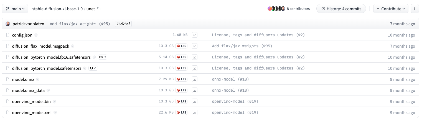Click download icon for model.onnx
422x121 pixels.
point(195,79)
